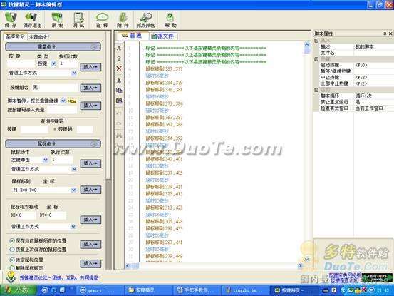Click the 注释 (Comment) bubble icon
The image size is (394, 296).
[x=102, y=20]
